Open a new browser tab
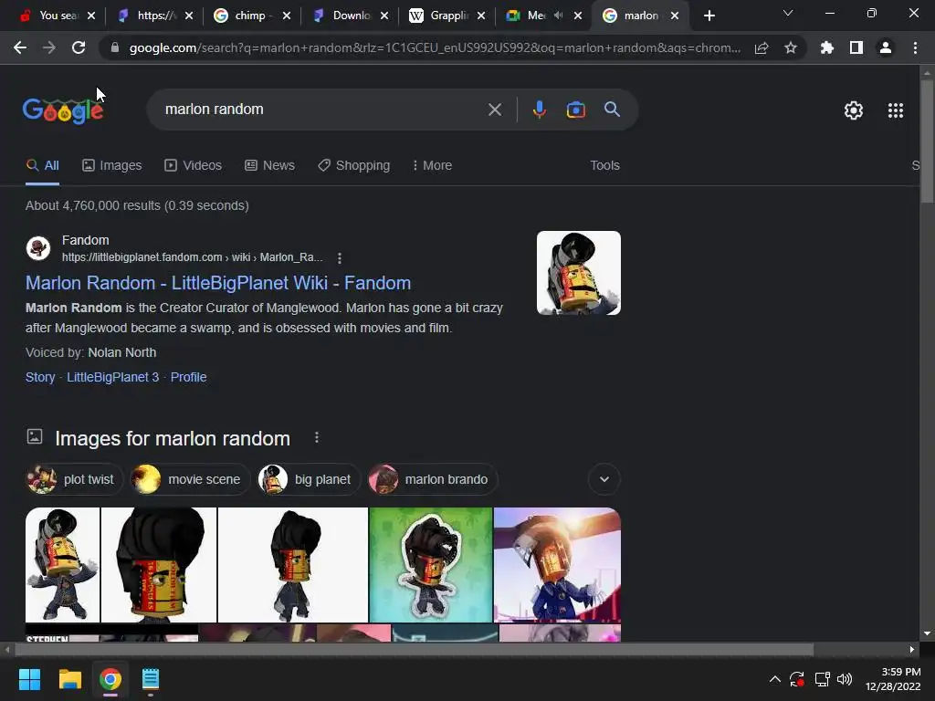 click(x=709, y=16)
